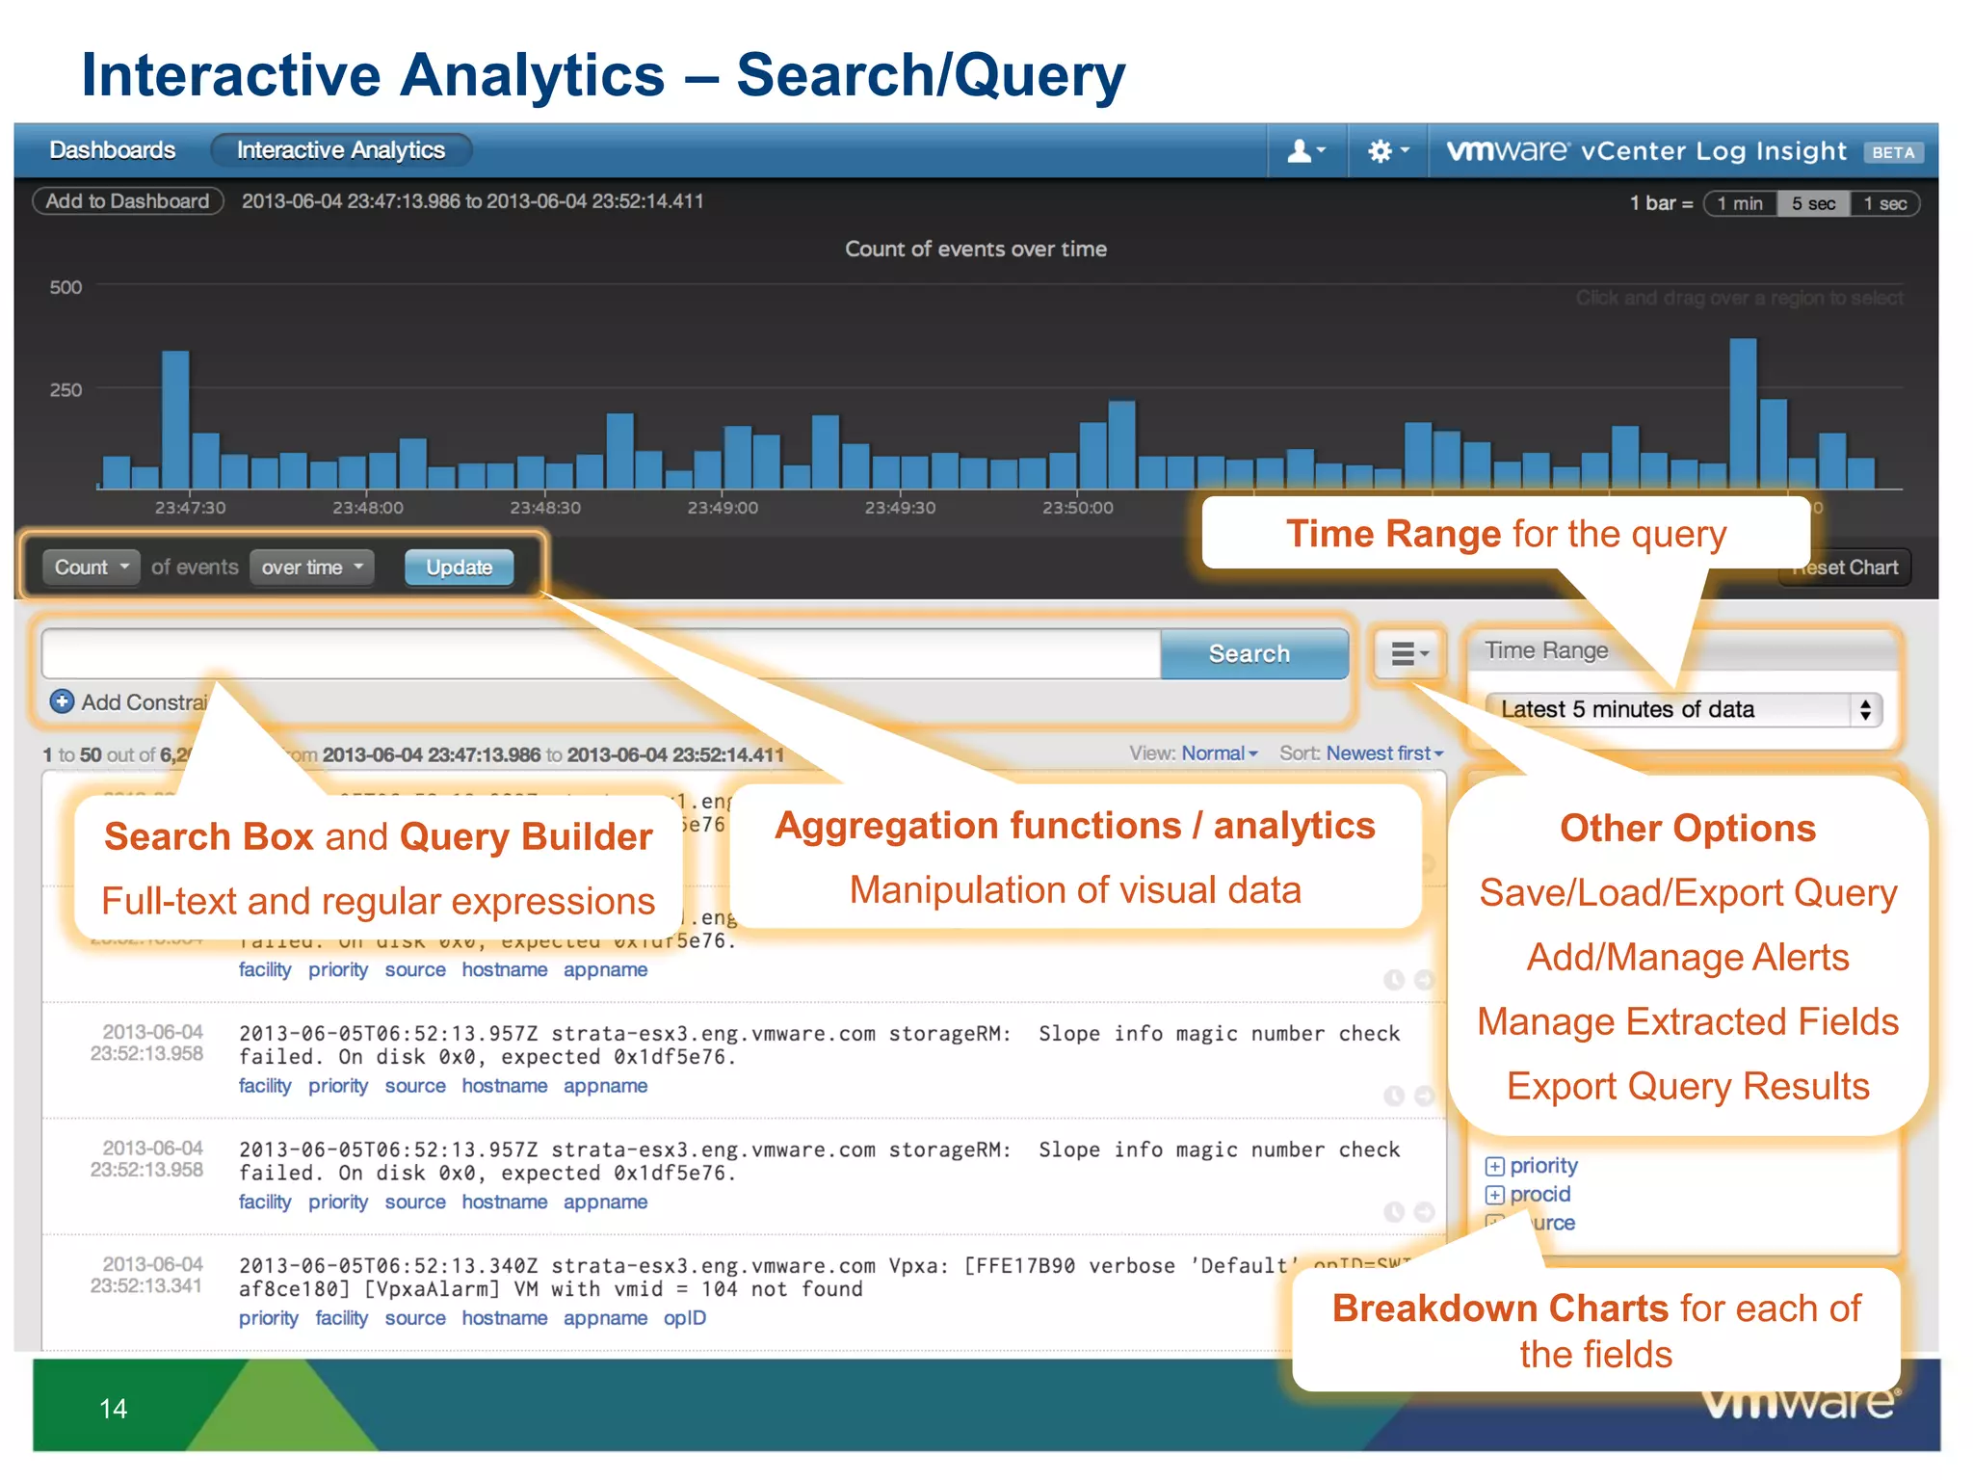The height and width of the screenshot is (1480, 1973).
Task: Click priority field link in Vpxa event
Action: click(269, 1318)
